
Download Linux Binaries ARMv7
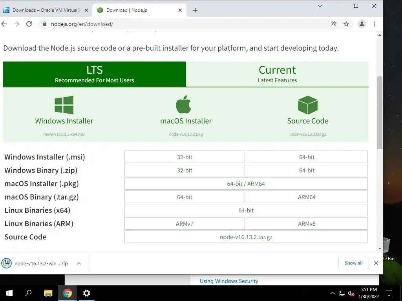pos(185,223)
